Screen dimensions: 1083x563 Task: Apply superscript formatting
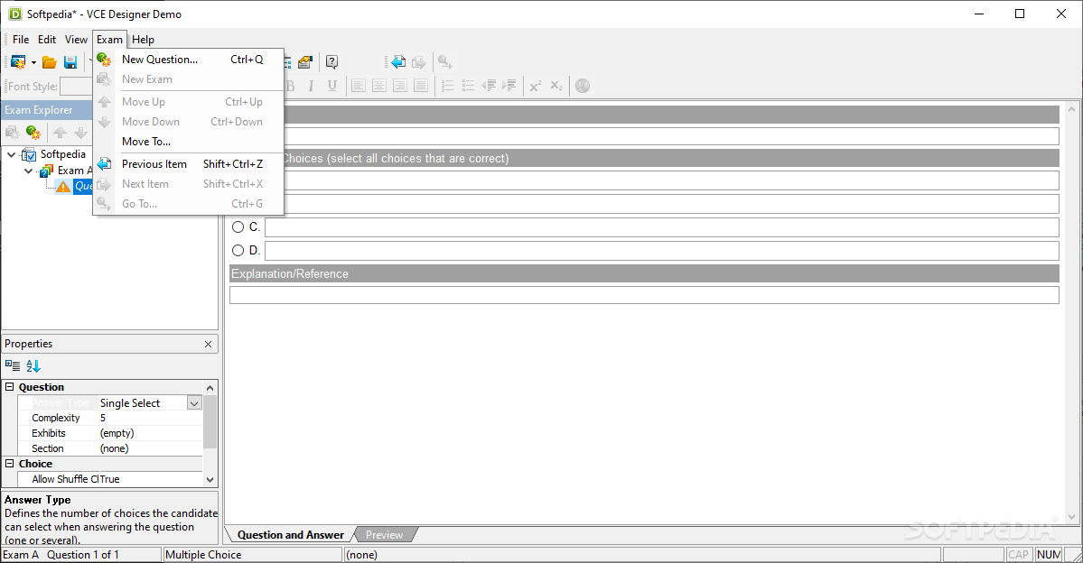(x=536, y=86)
